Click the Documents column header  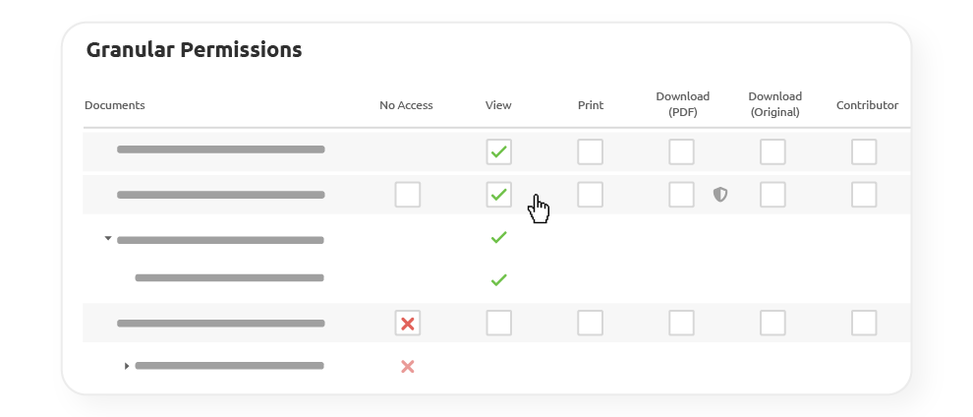pos(115,105)
